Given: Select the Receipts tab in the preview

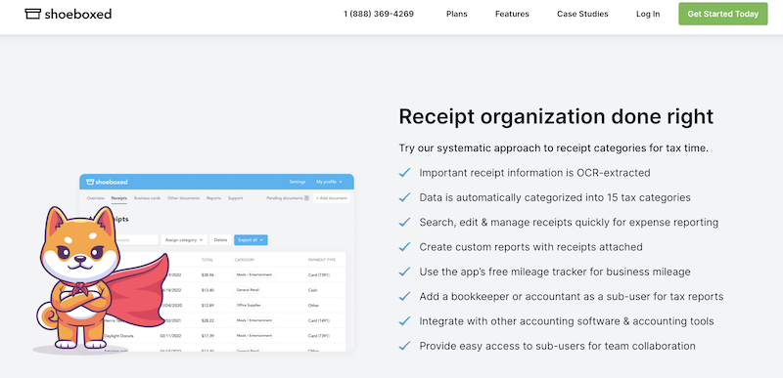Looking at the screenshot, I should 118,198.
